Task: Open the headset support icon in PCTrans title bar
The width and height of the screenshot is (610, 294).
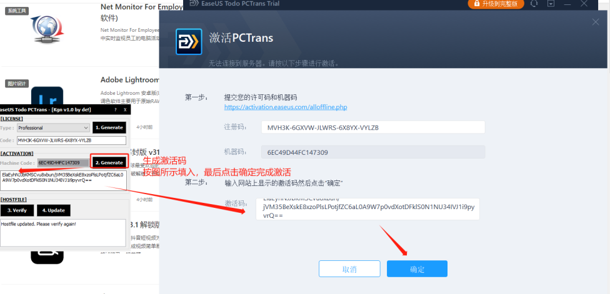Action: [x=534, y=4]
